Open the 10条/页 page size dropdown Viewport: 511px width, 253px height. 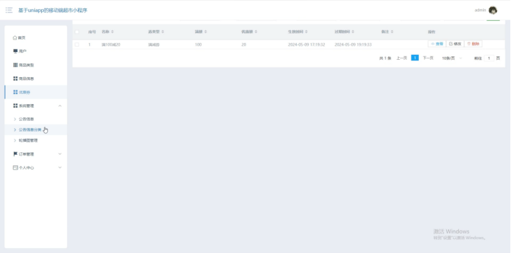pyautogui.click(x=452, y=58)
